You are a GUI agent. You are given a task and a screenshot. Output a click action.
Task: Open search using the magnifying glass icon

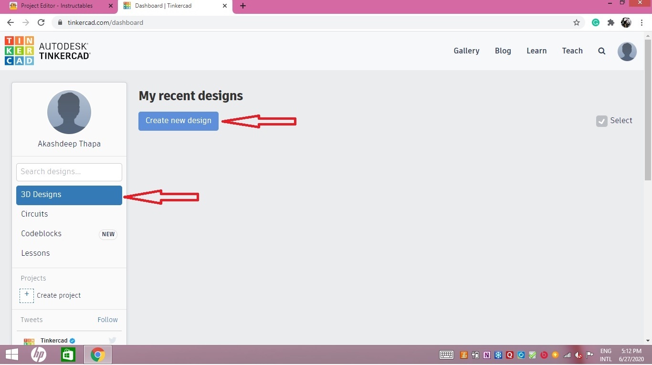601,51
